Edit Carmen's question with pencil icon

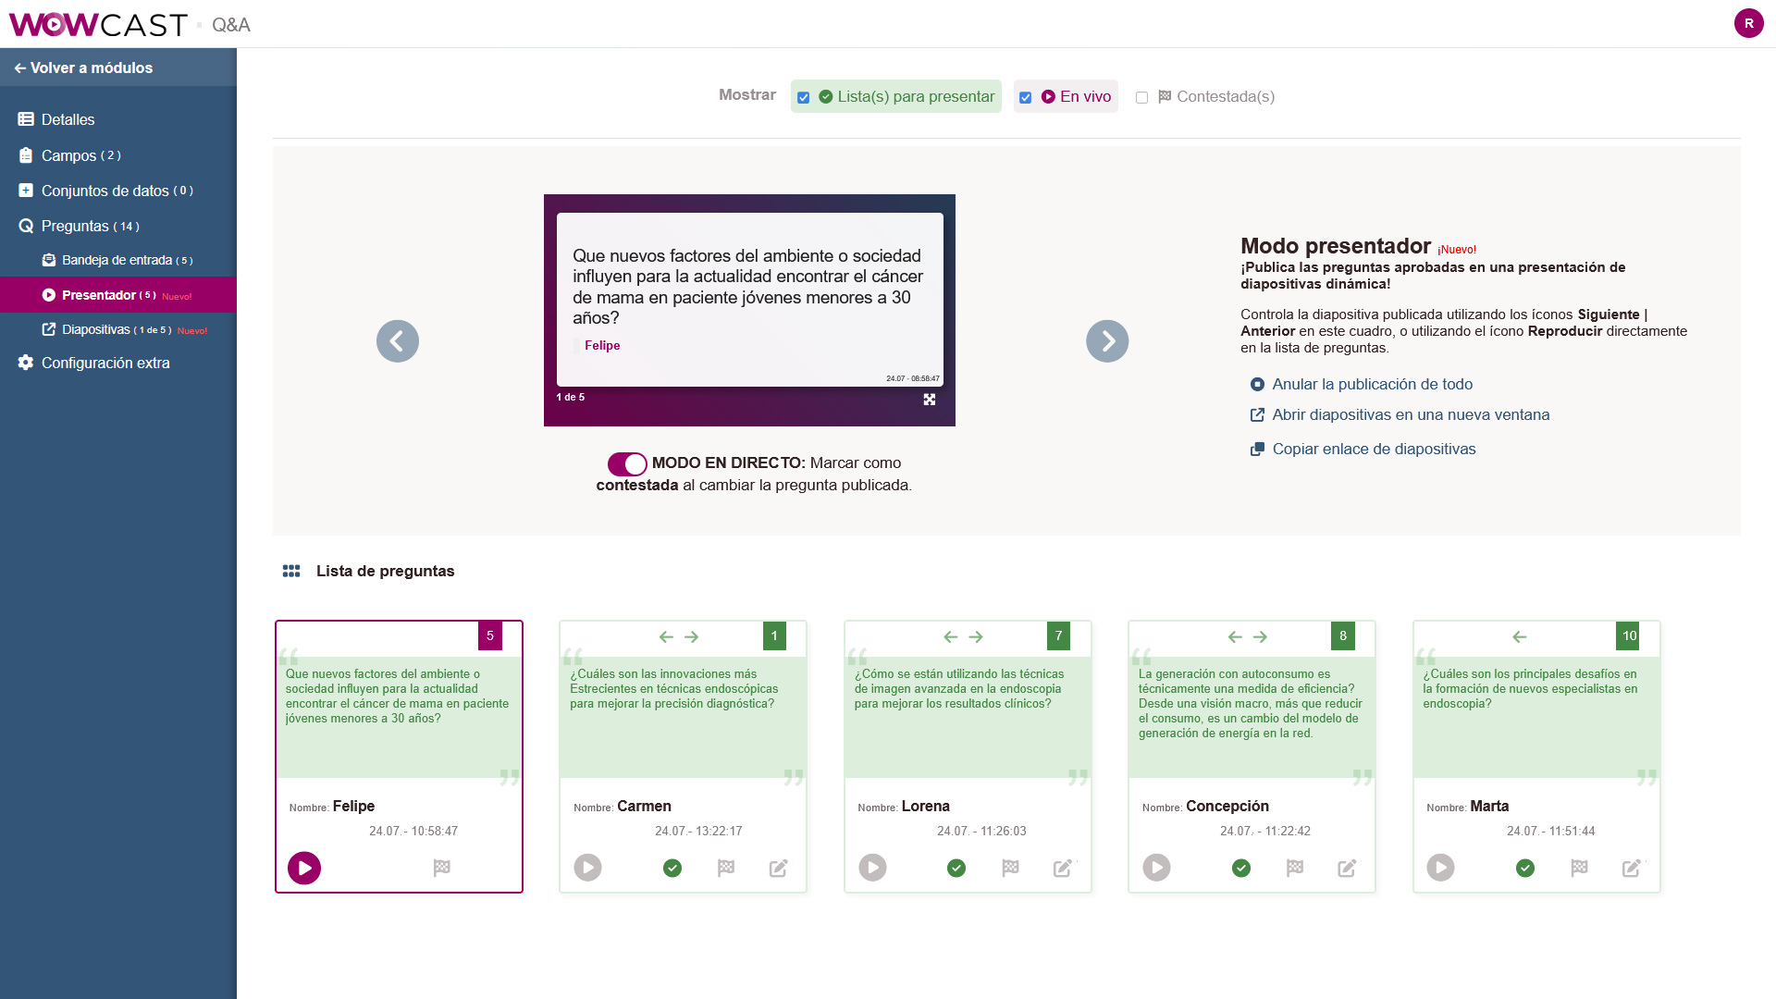pyautogui.click(x=779, y=868)
